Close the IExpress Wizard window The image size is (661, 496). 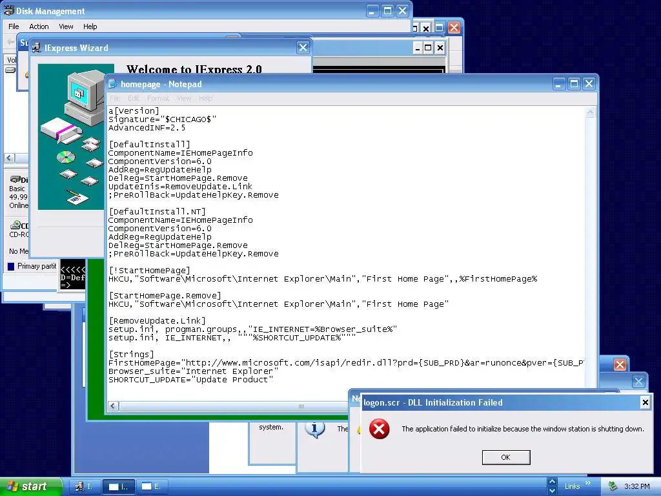click(x=303, y=47)
